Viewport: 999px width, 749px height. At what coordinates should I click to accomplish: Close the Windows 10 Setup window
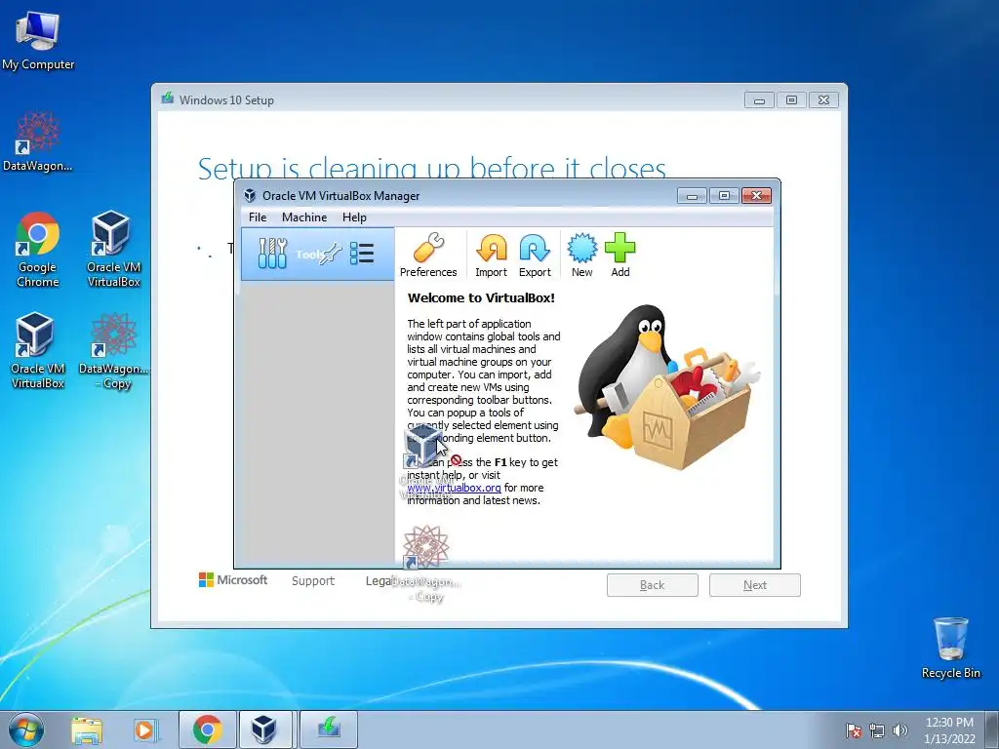(823, 100)
